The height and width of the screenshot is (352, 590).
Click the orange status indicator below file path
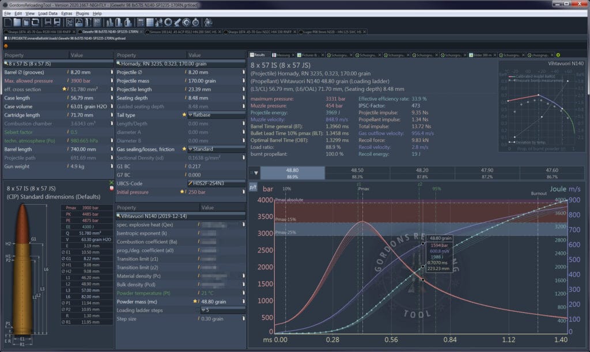[x=6, y=45]
